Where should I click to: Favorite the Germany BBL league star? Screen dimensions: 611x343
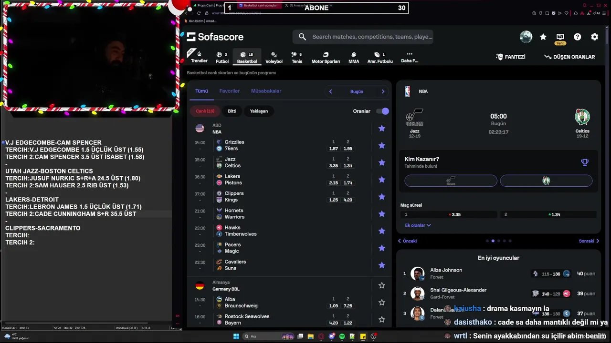pos(382,285)
